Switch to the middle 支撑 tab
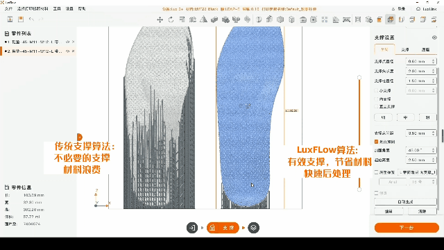 (405, 49)
